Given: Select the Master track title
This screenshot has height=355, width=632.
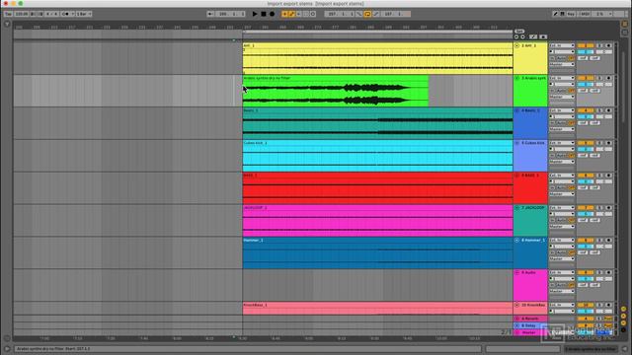Looking at the screenshot, I should click(x=529, y=333).
